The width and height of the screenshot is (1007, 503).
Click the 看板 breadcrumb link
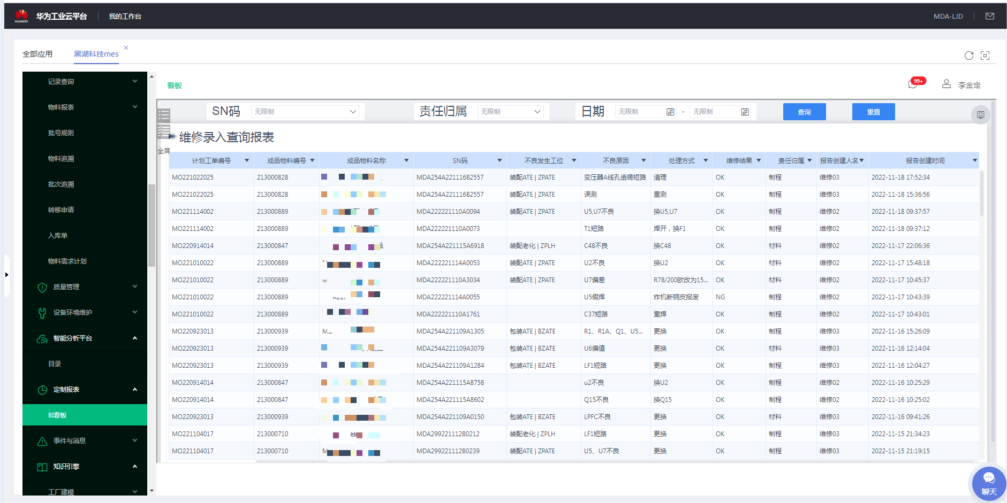click(175, 86)
